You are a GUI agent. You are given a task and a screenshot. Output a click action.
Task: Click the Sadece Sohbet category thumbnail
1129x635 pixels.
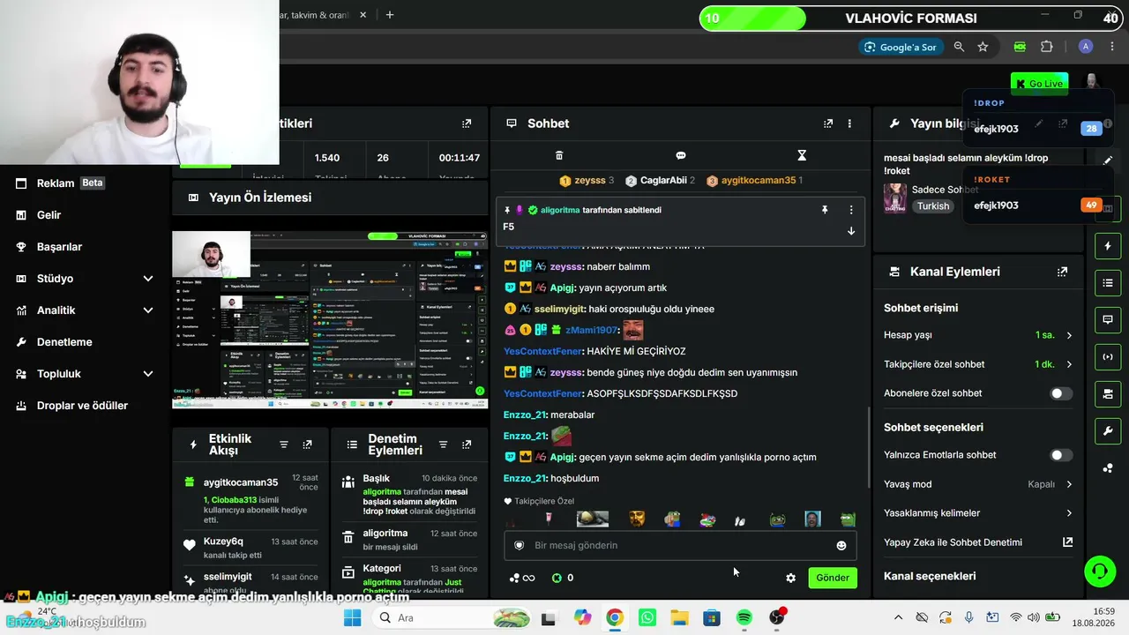(895, 198)
